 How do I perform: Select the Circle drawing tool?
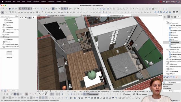[x=116, y=12]
